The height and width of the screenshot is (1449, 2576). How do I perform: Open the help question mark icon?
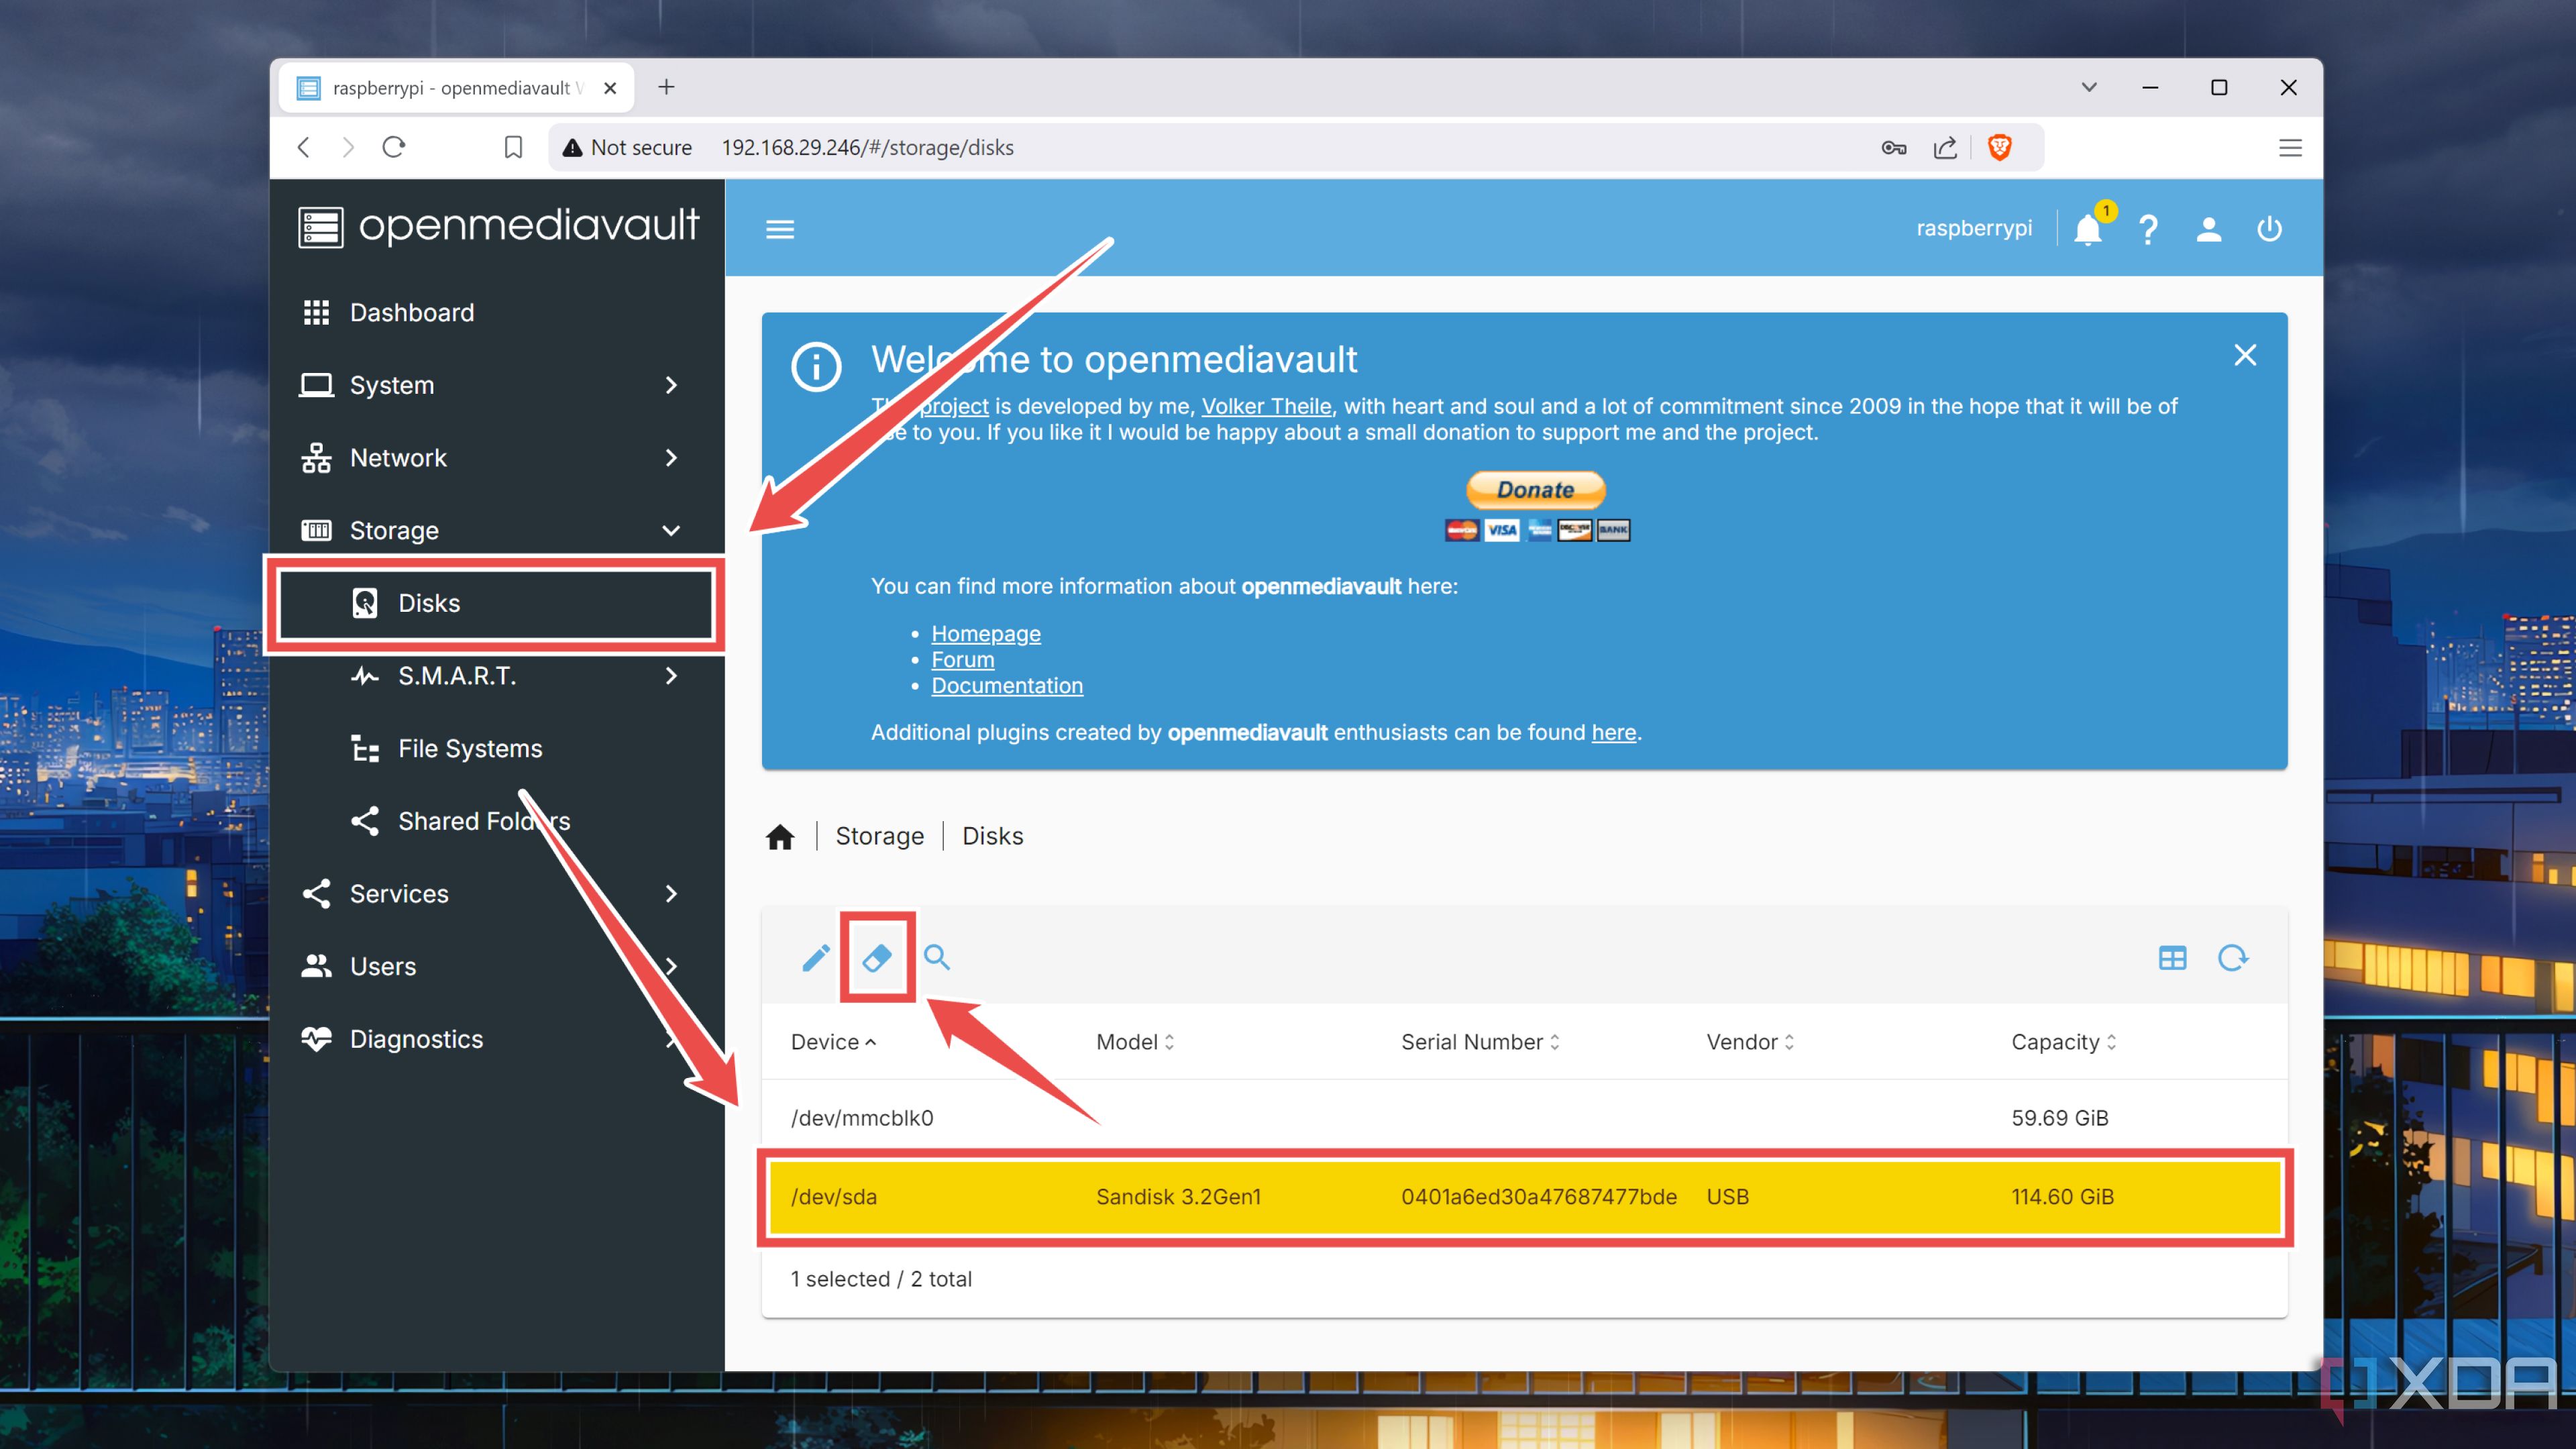tap(2148, 229)
